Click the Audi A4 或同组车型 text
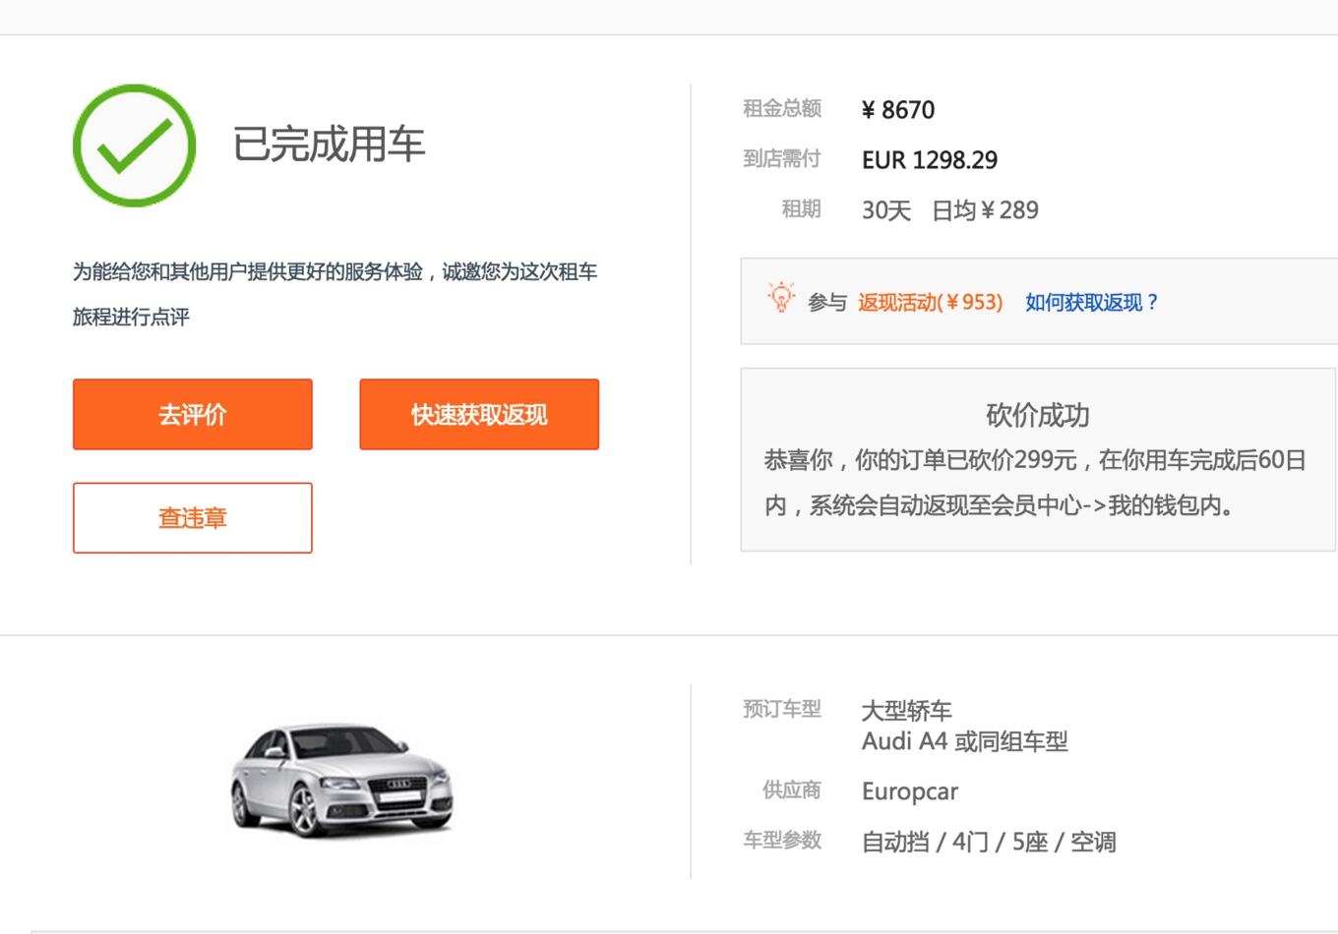The image size is (1338, 934). [x=965, y=741]
